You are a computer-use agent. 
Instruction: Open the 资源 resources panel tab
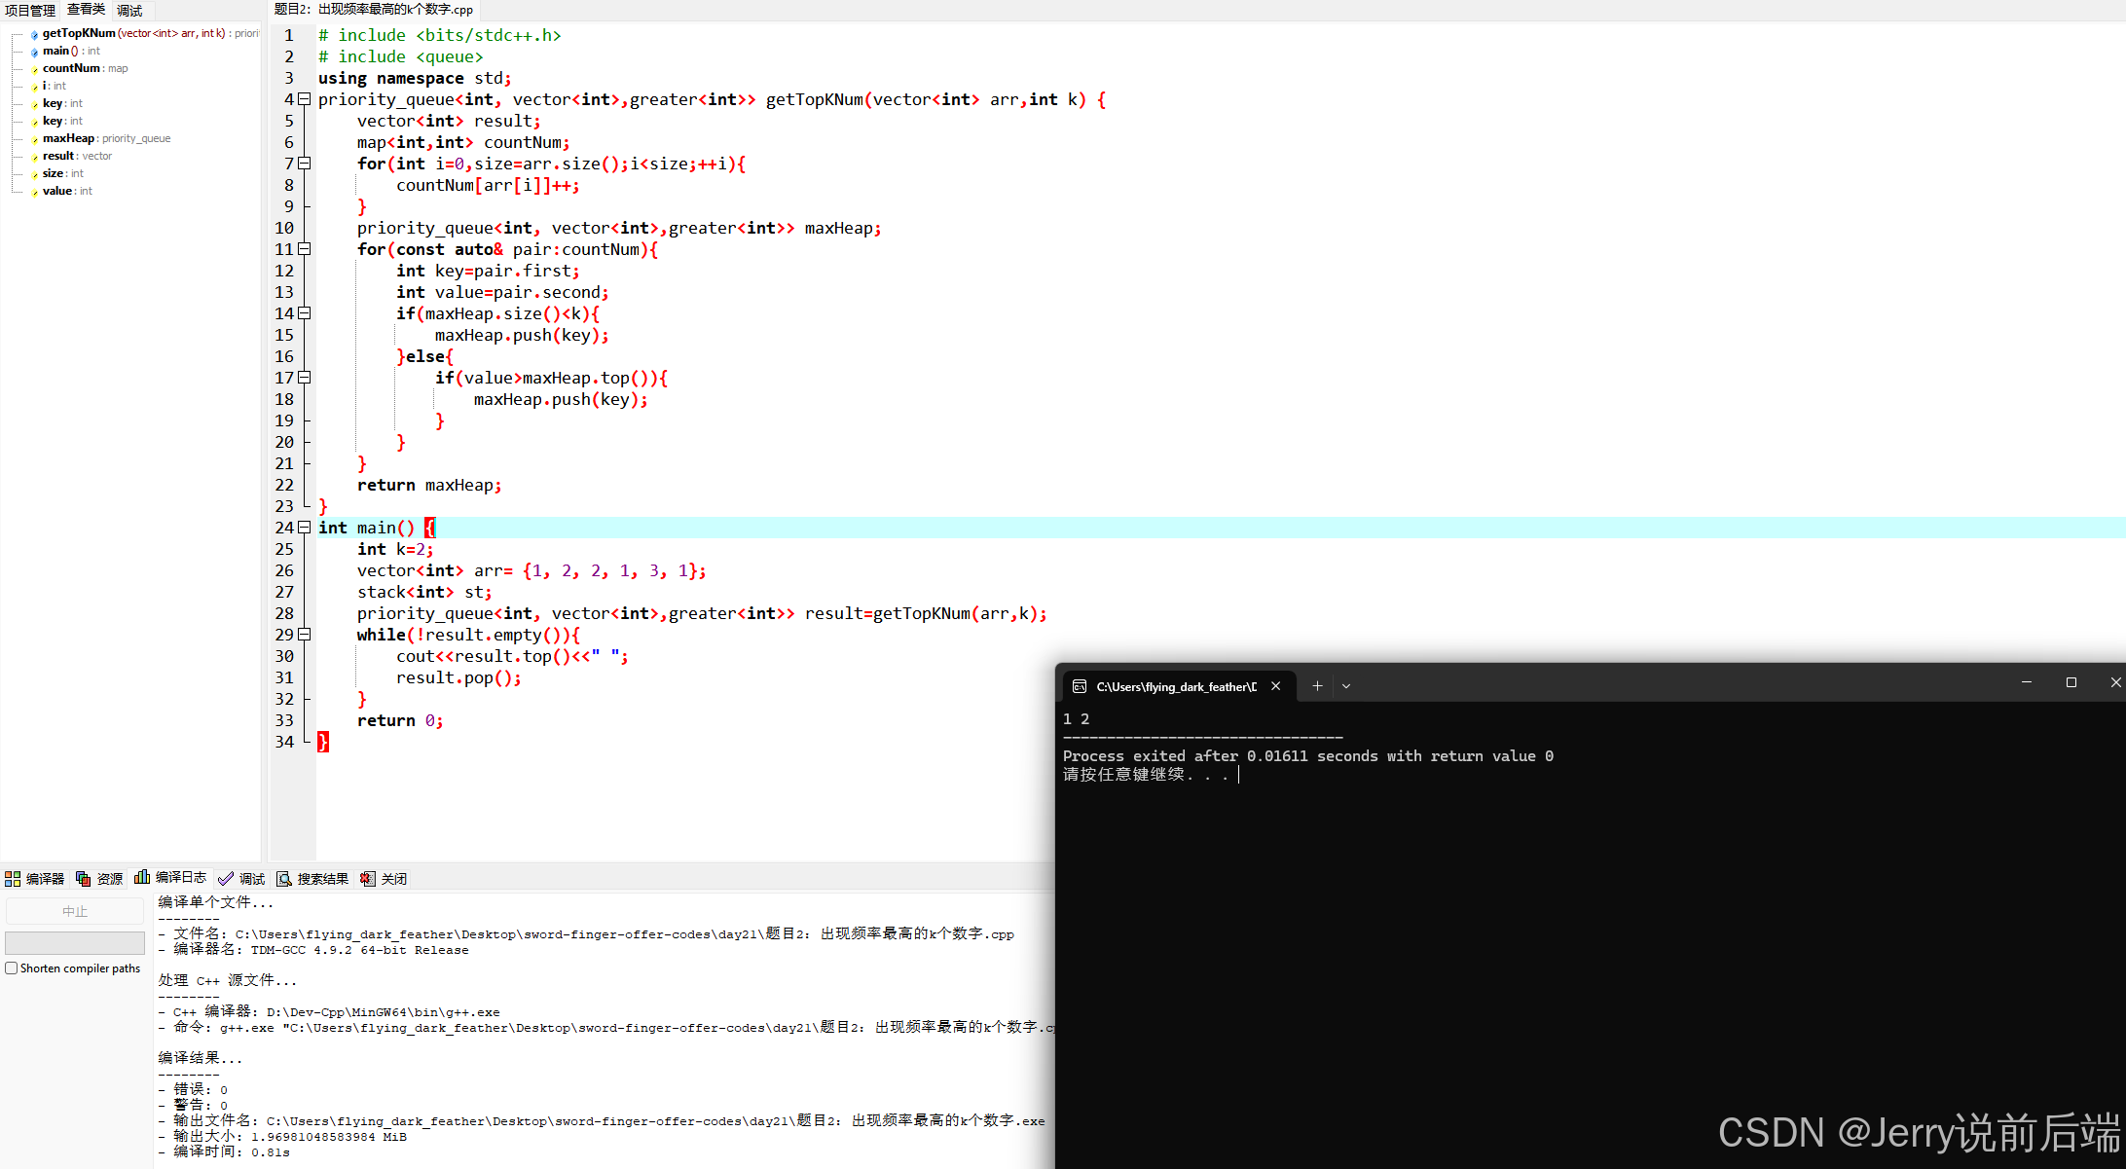[99, 879]
